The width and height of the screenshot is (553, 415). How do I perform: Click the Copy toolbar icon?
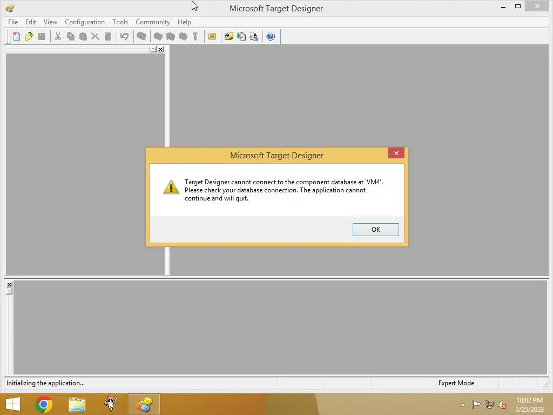tap(71, 36)
